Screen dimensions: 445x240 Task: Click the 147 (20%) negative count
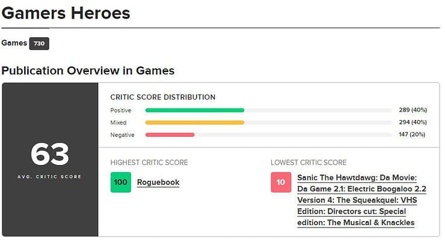(412, 134)
